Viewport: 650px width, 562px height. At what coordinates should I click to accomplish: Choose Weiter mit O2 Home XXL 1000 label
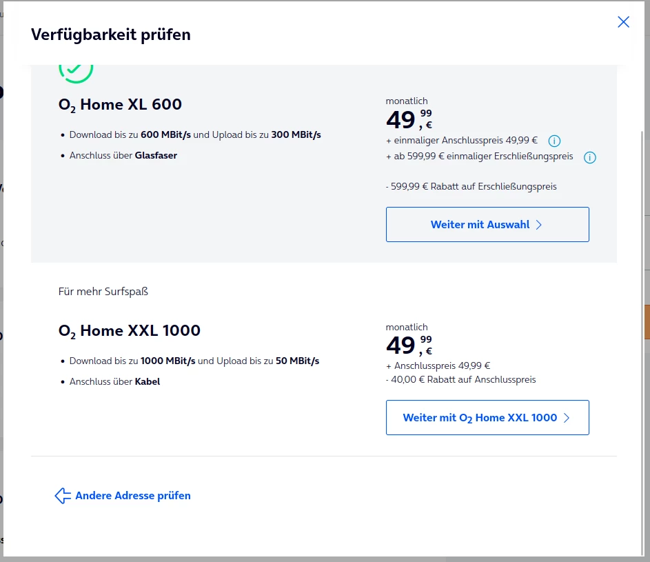click(x=480, y=418)
